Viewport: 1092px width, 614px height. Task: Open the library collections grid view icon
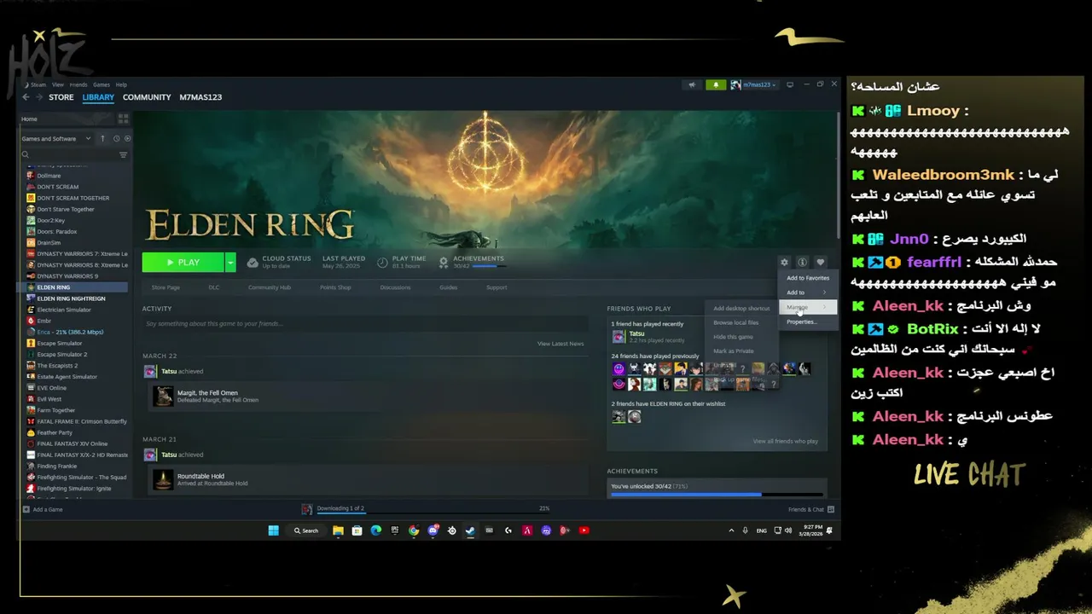123,119
